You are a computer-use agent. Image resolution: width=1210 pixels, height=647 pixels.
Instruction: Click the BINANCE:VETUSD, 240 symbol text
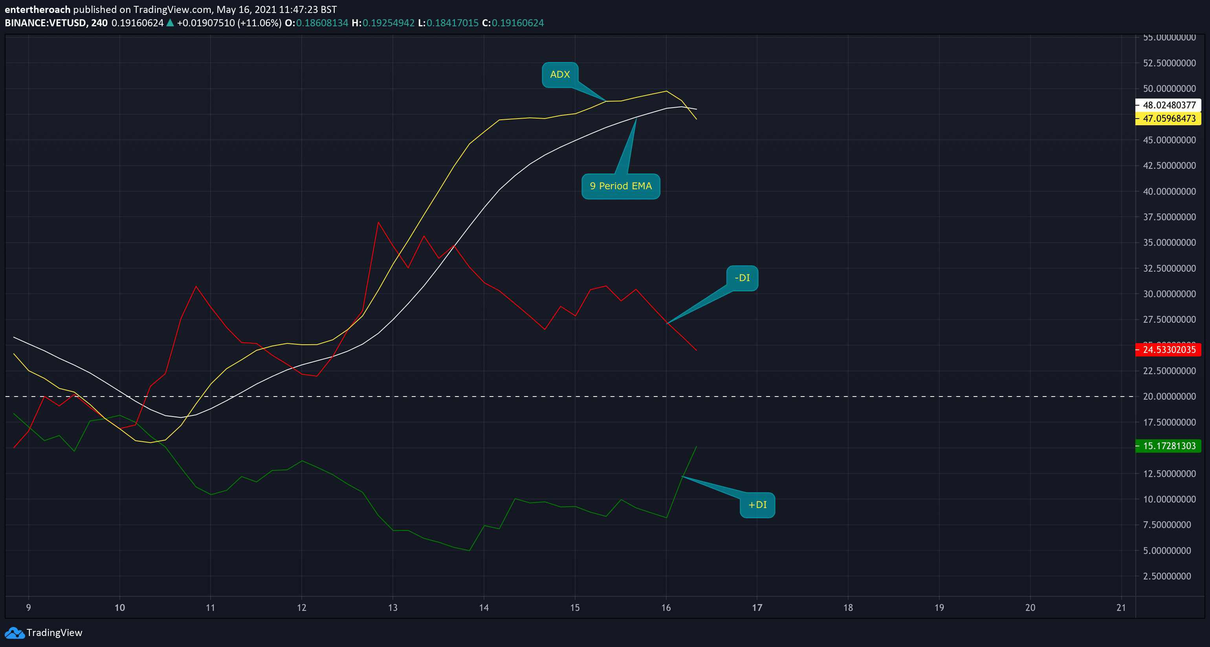pos(56,23)
